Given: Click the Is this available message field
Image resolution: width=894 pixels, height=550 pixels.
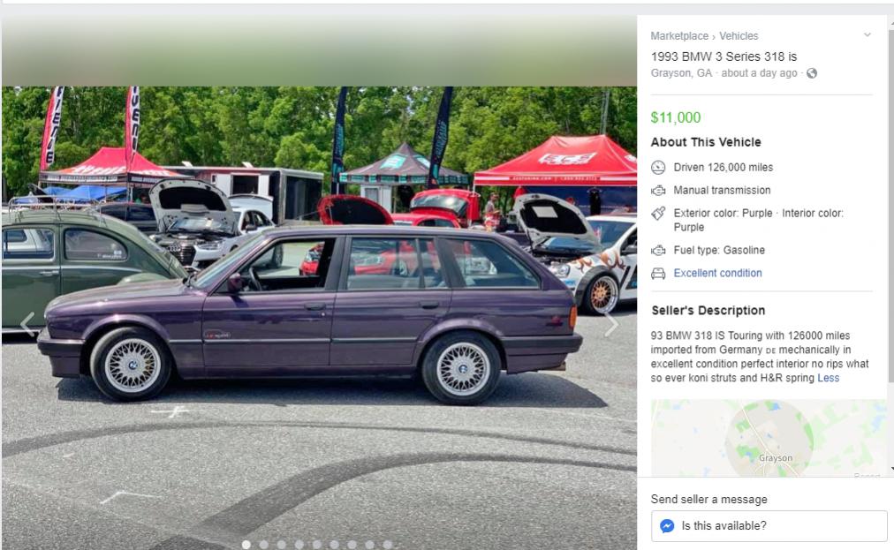Looking at the screenshot, I should point(769,525).
